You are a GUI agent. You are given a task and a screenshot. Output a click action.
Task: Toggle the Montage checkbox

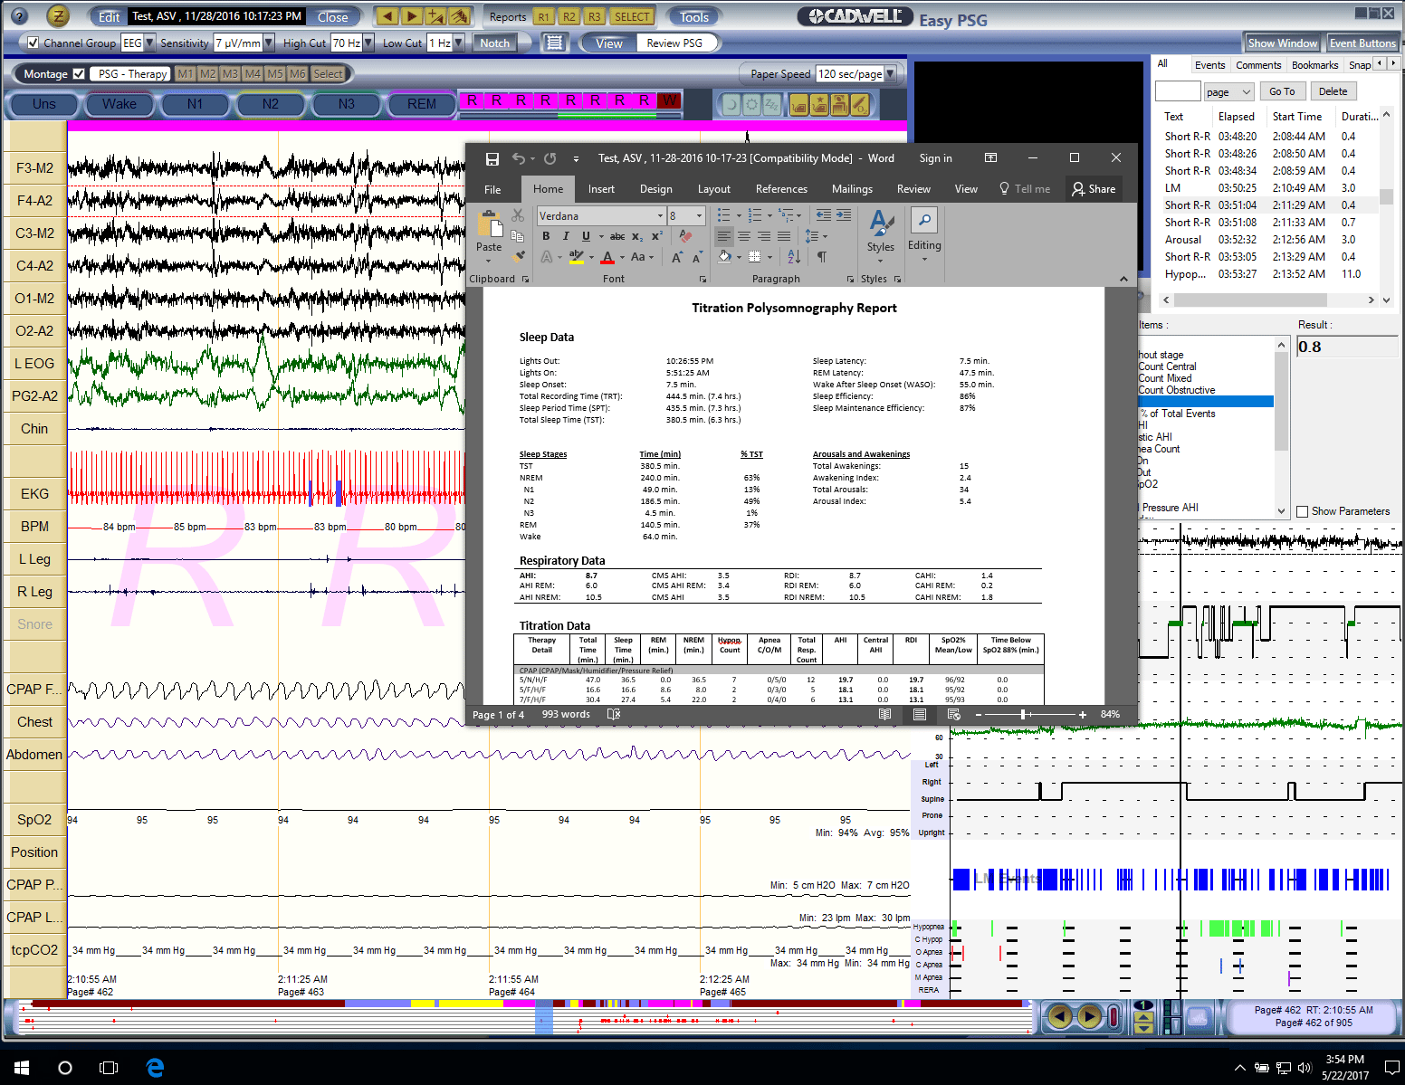coord(79,73)
